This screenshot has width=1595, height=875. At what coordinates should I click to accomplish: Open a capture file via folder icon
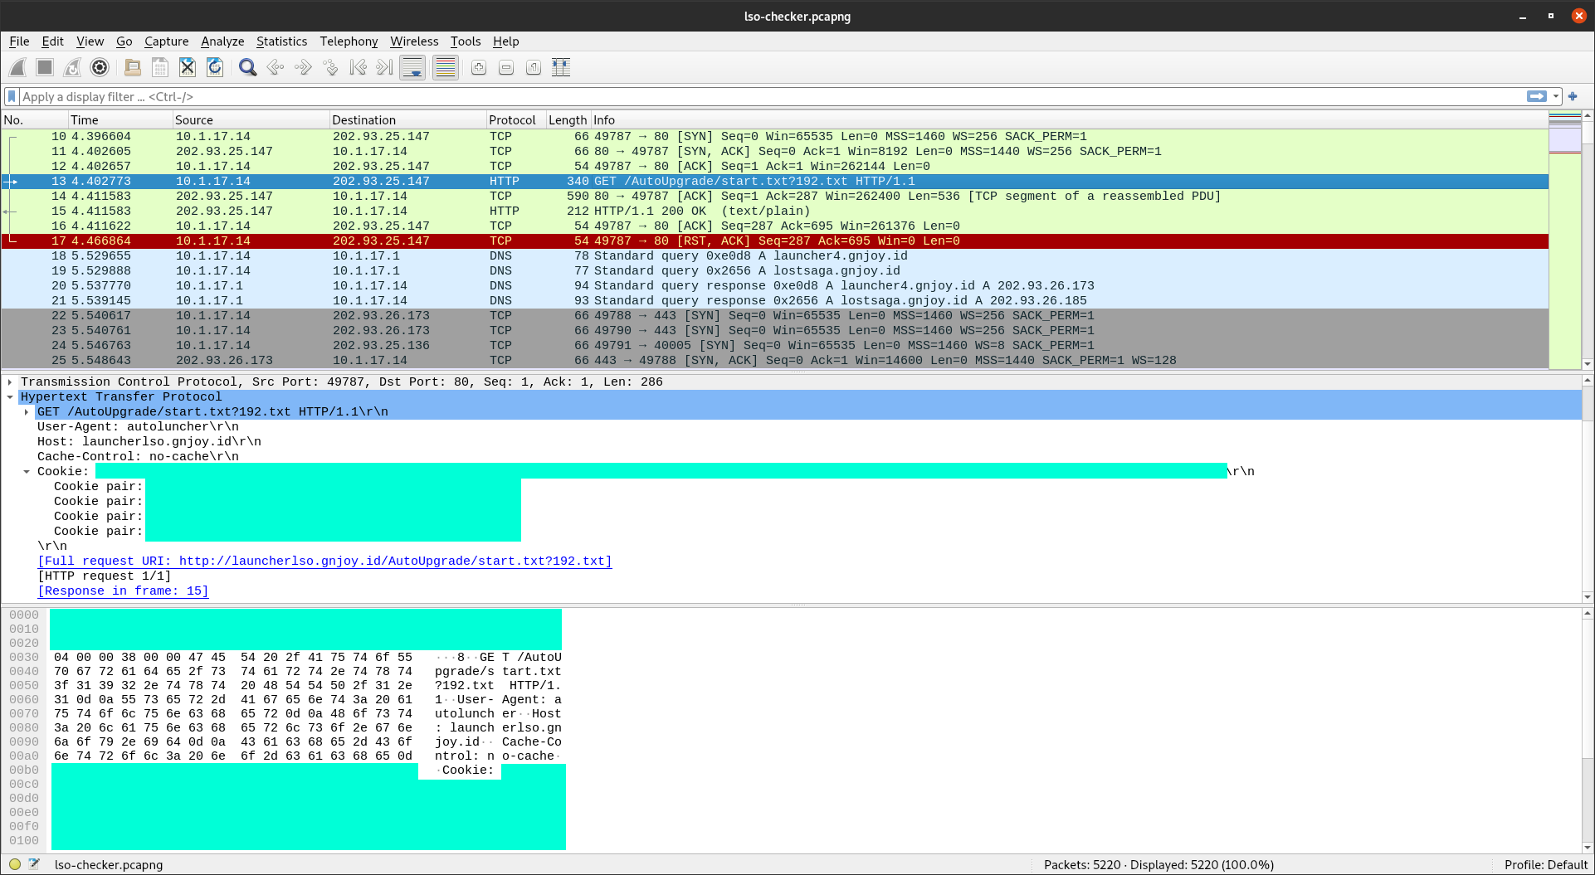(132, 68)
